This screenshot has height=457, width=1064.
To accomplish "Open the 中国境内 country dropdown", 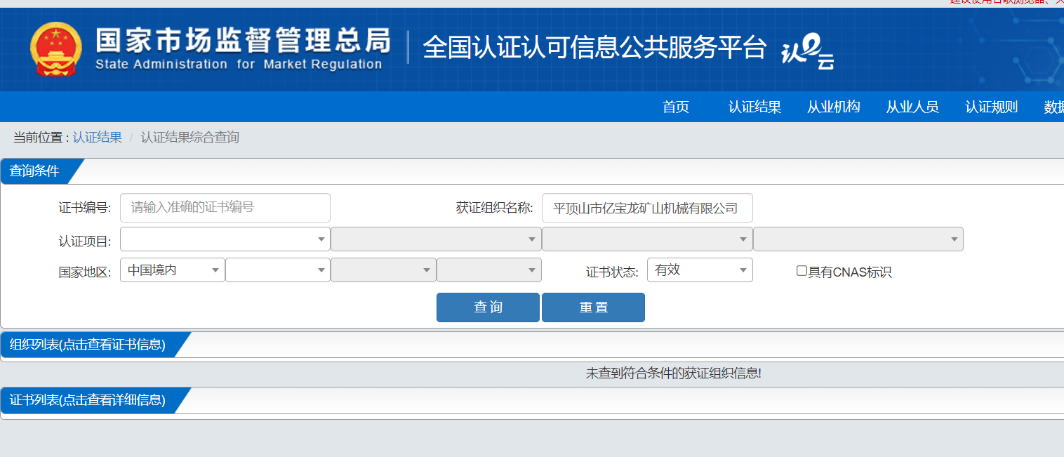I will click(173, 270).
